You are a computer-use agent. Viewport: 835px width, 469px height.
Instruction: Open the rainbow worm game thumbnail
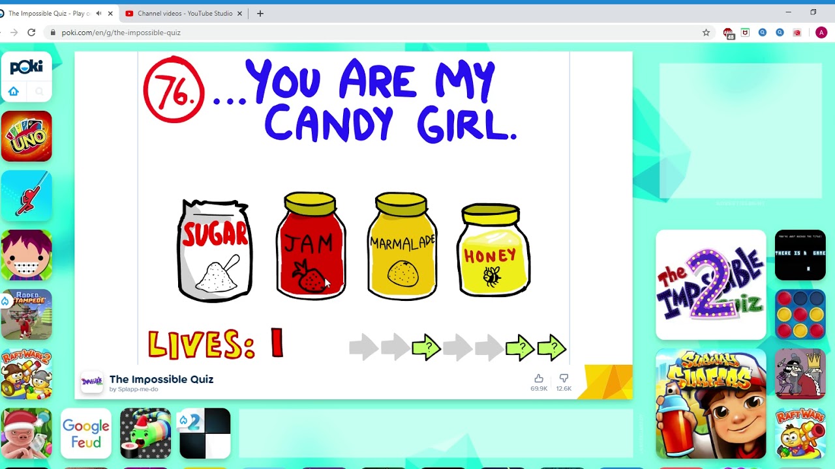click(x=145, y=433)
